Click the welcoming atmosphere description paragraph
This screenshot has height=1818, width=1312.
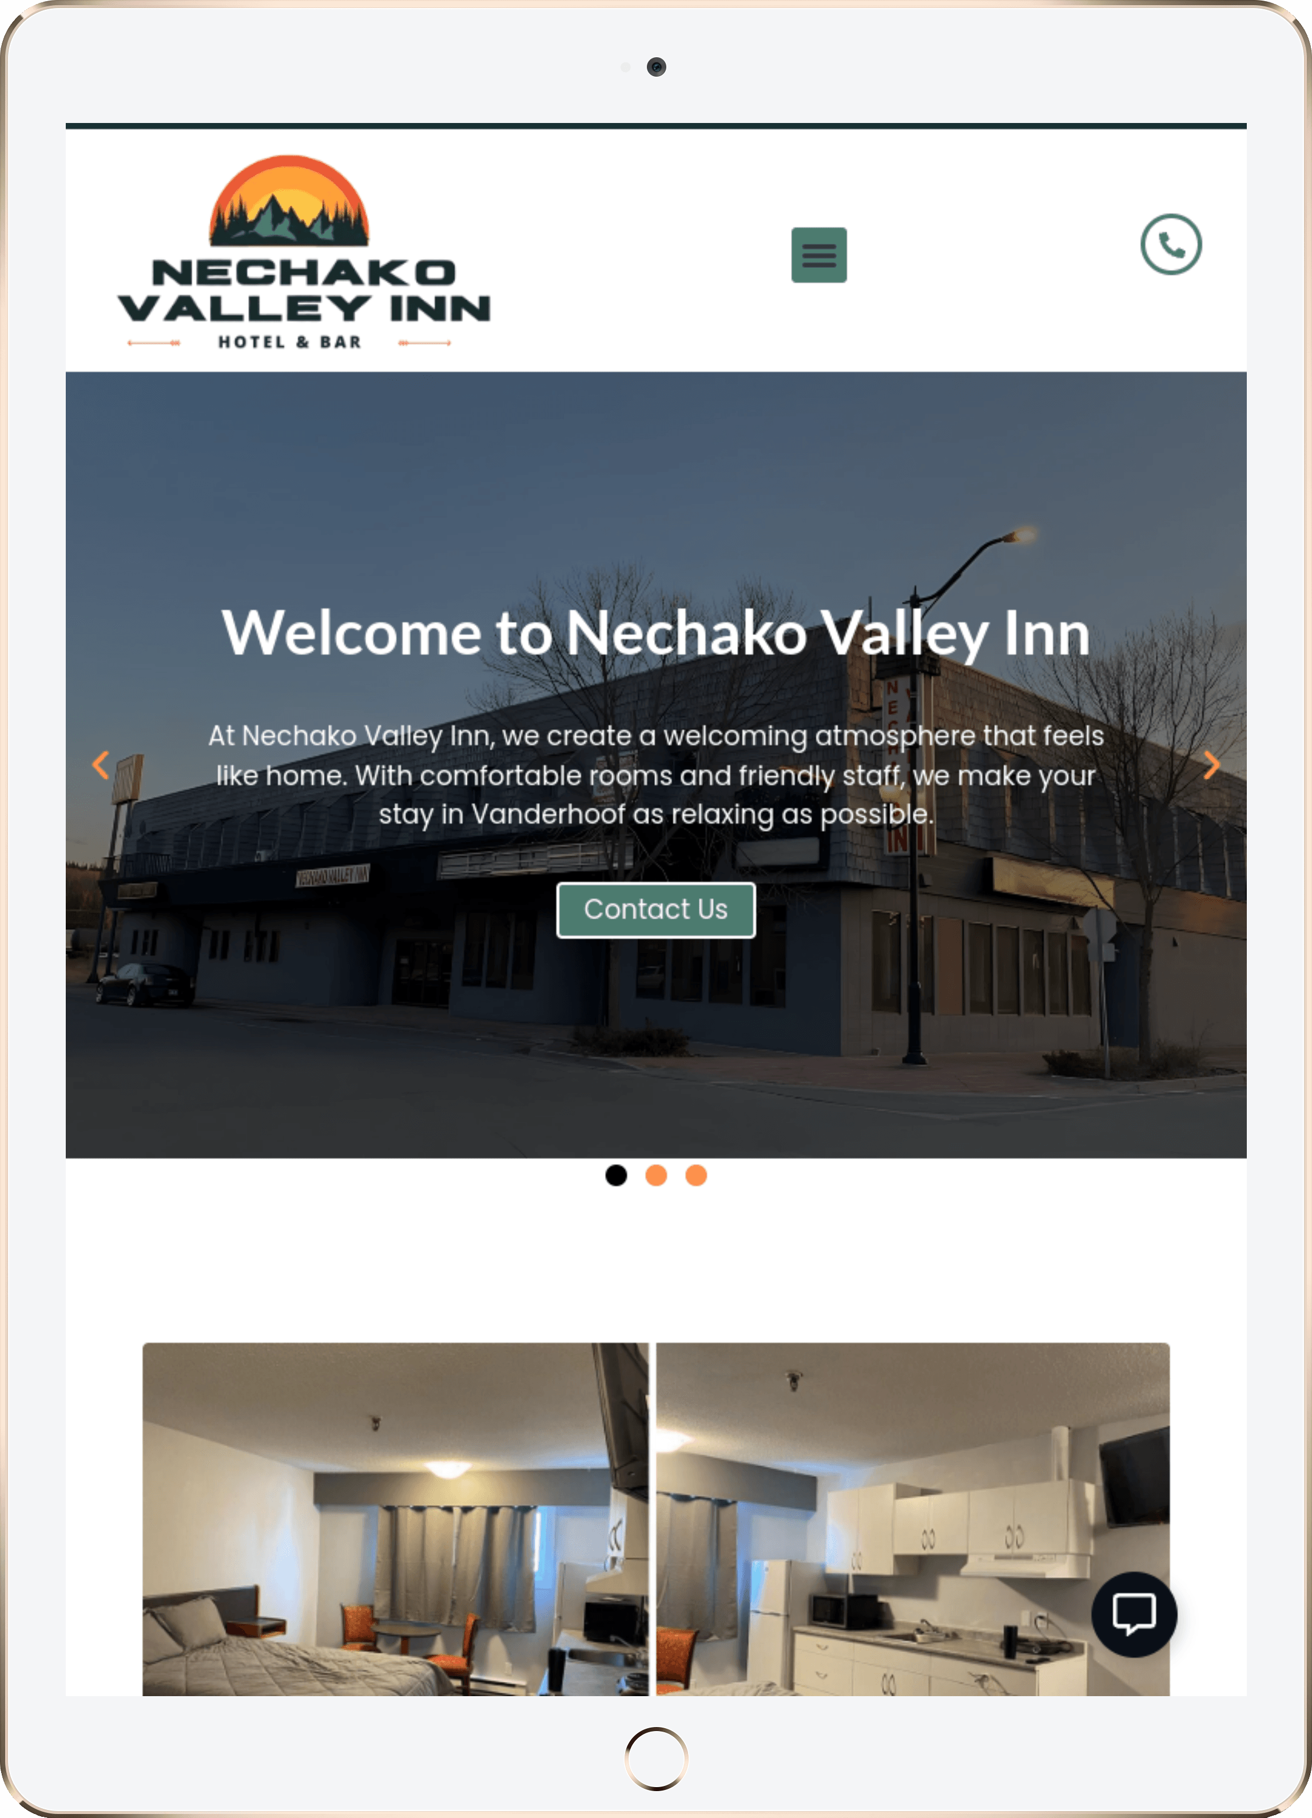point(655,775)
